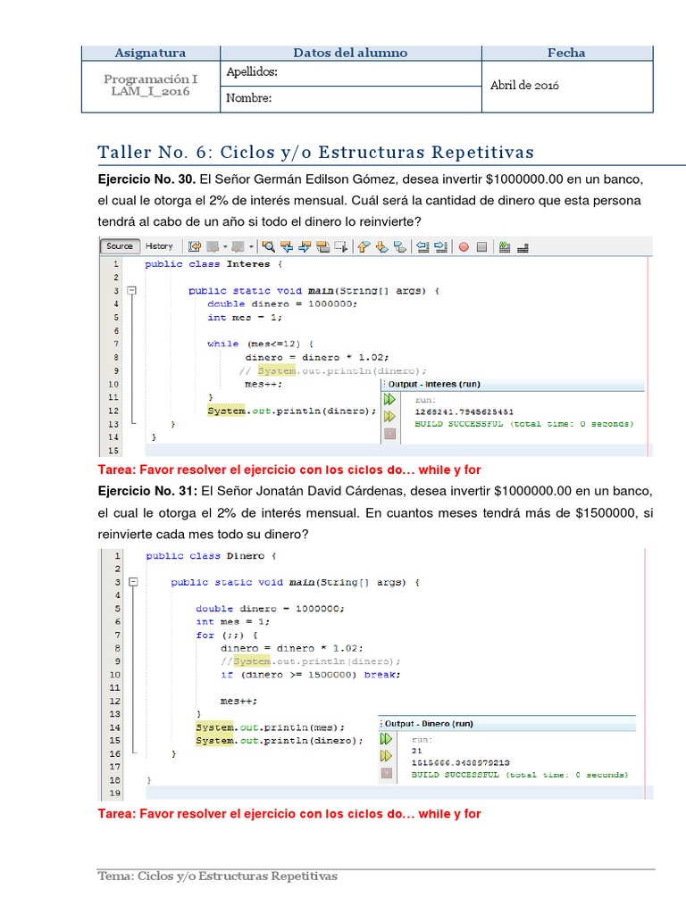Click the 'System.out.println(mes);' code line
The width and height of the screenshot is (686, 914).
coord(270,727)
